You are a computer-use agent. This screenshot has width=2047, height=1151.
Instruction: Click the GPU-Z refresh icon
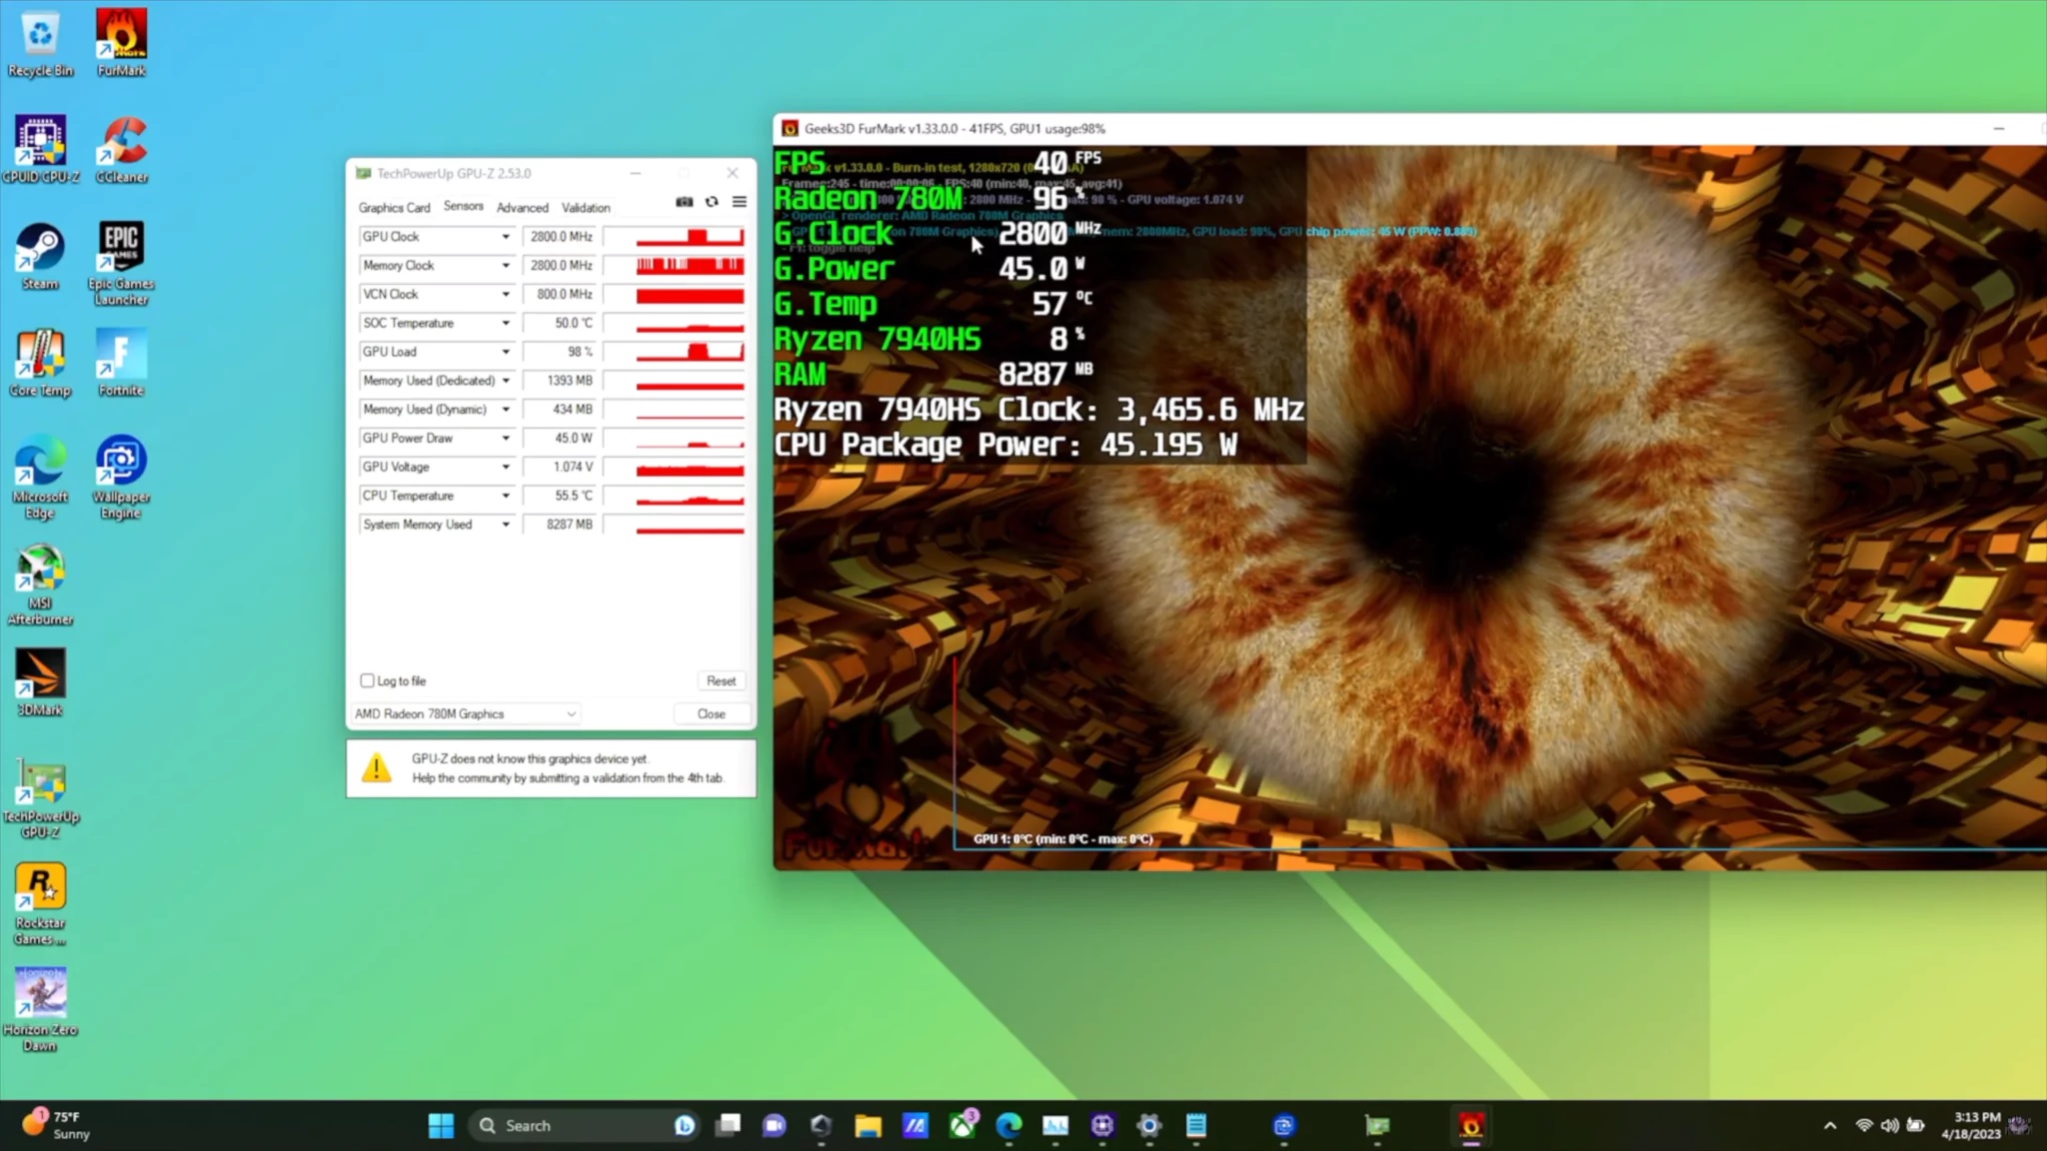(712, 202)
